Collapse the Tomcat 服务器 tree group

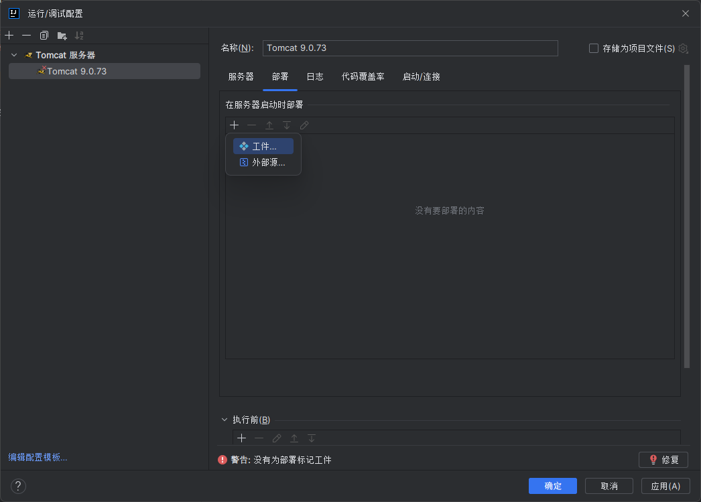click(x=14, y=55)
